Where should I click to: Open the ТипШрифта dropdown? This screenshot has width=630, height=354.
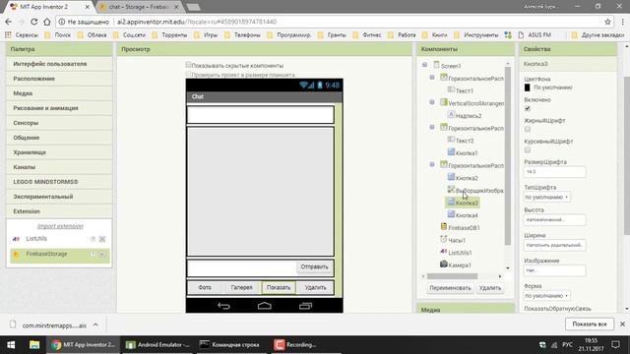546,197
